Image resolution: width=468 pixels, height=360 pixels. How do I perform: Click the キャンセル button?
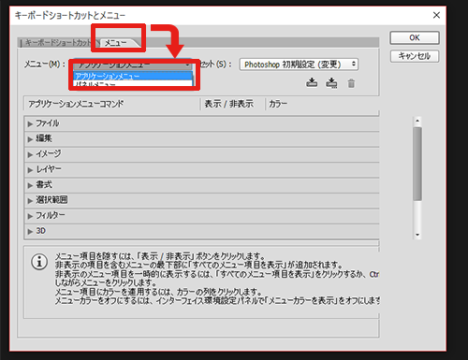415,56
